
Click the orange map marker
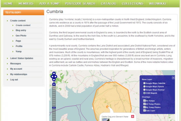point(107,107)
